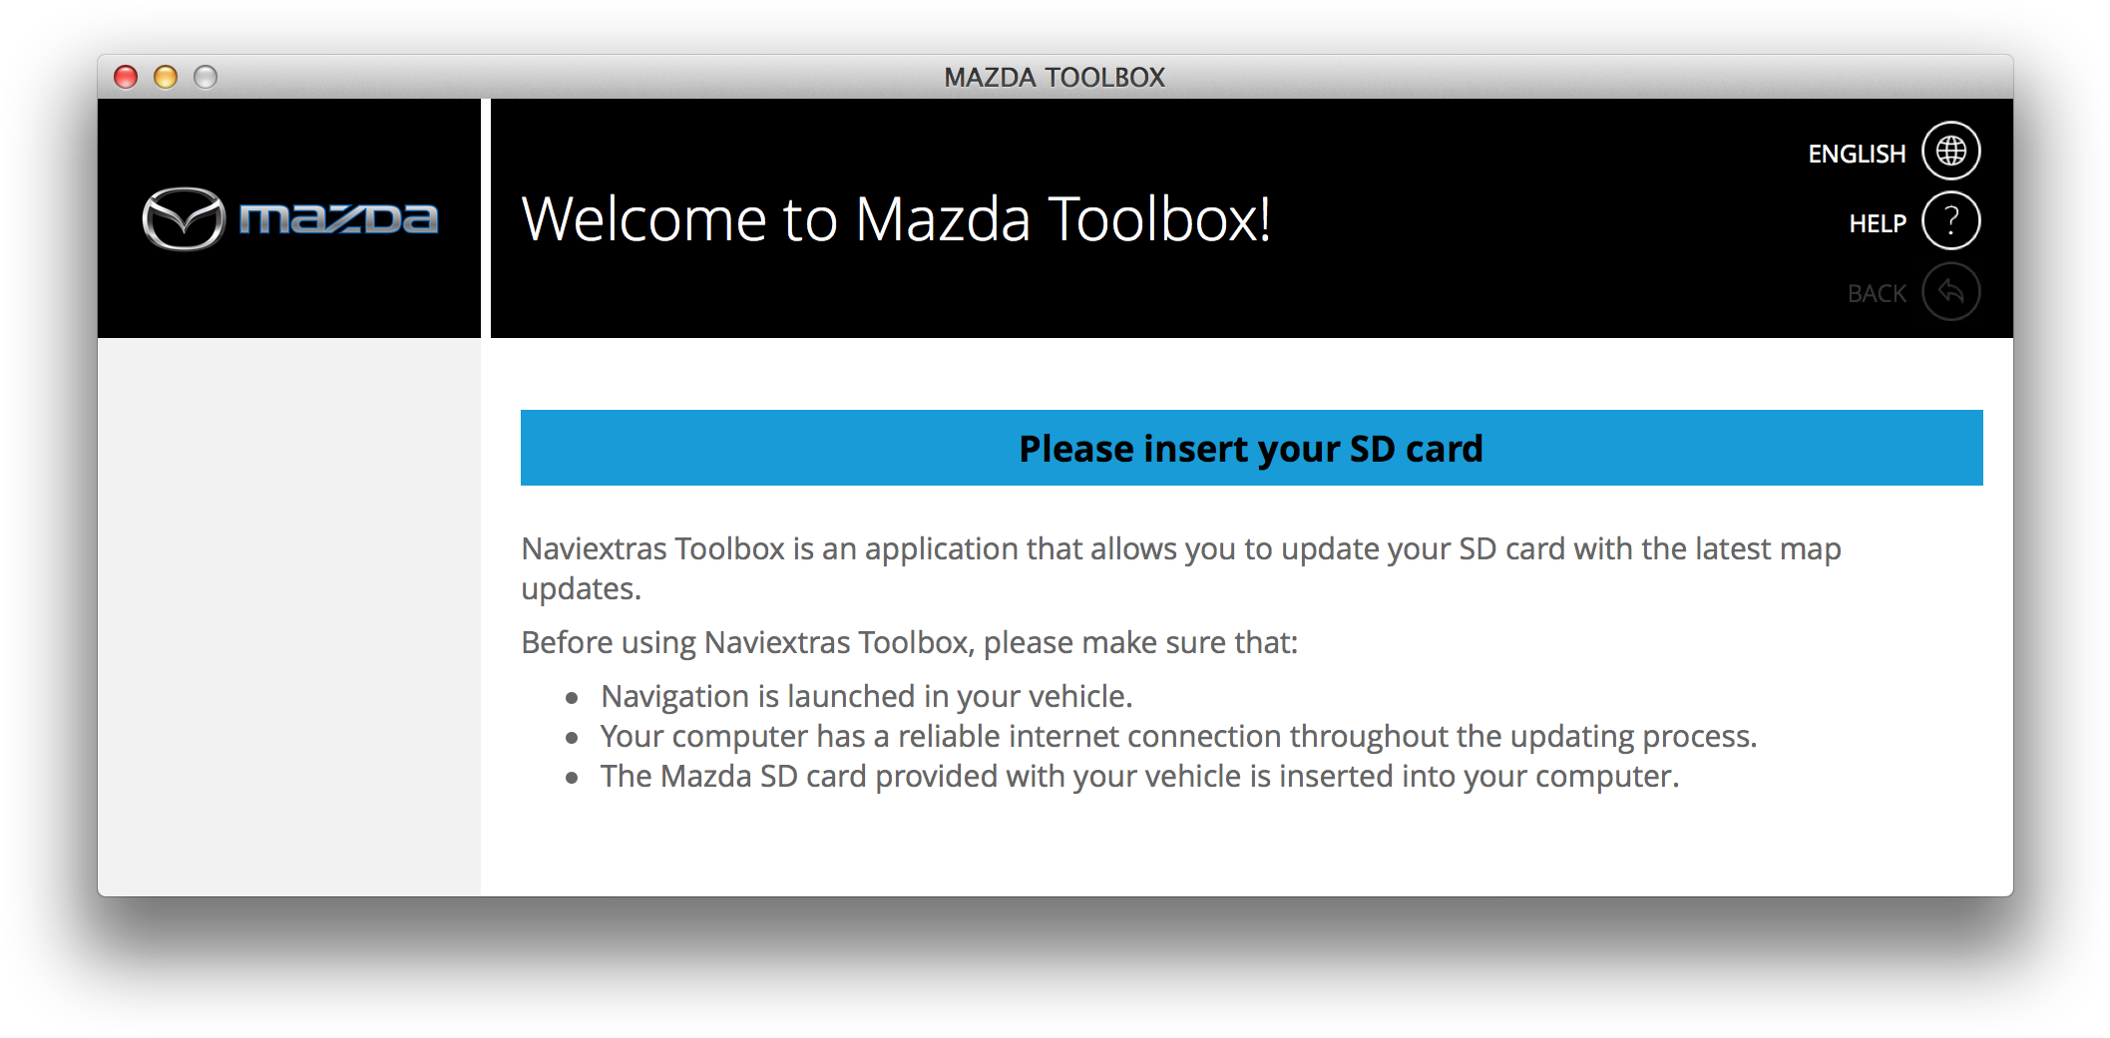
Task: Minimize window with the yellow button
Action: (166, 77)
